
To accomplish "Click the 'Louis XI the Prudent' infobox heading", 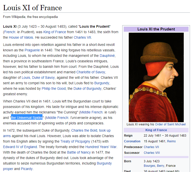I will pos(156,29).
